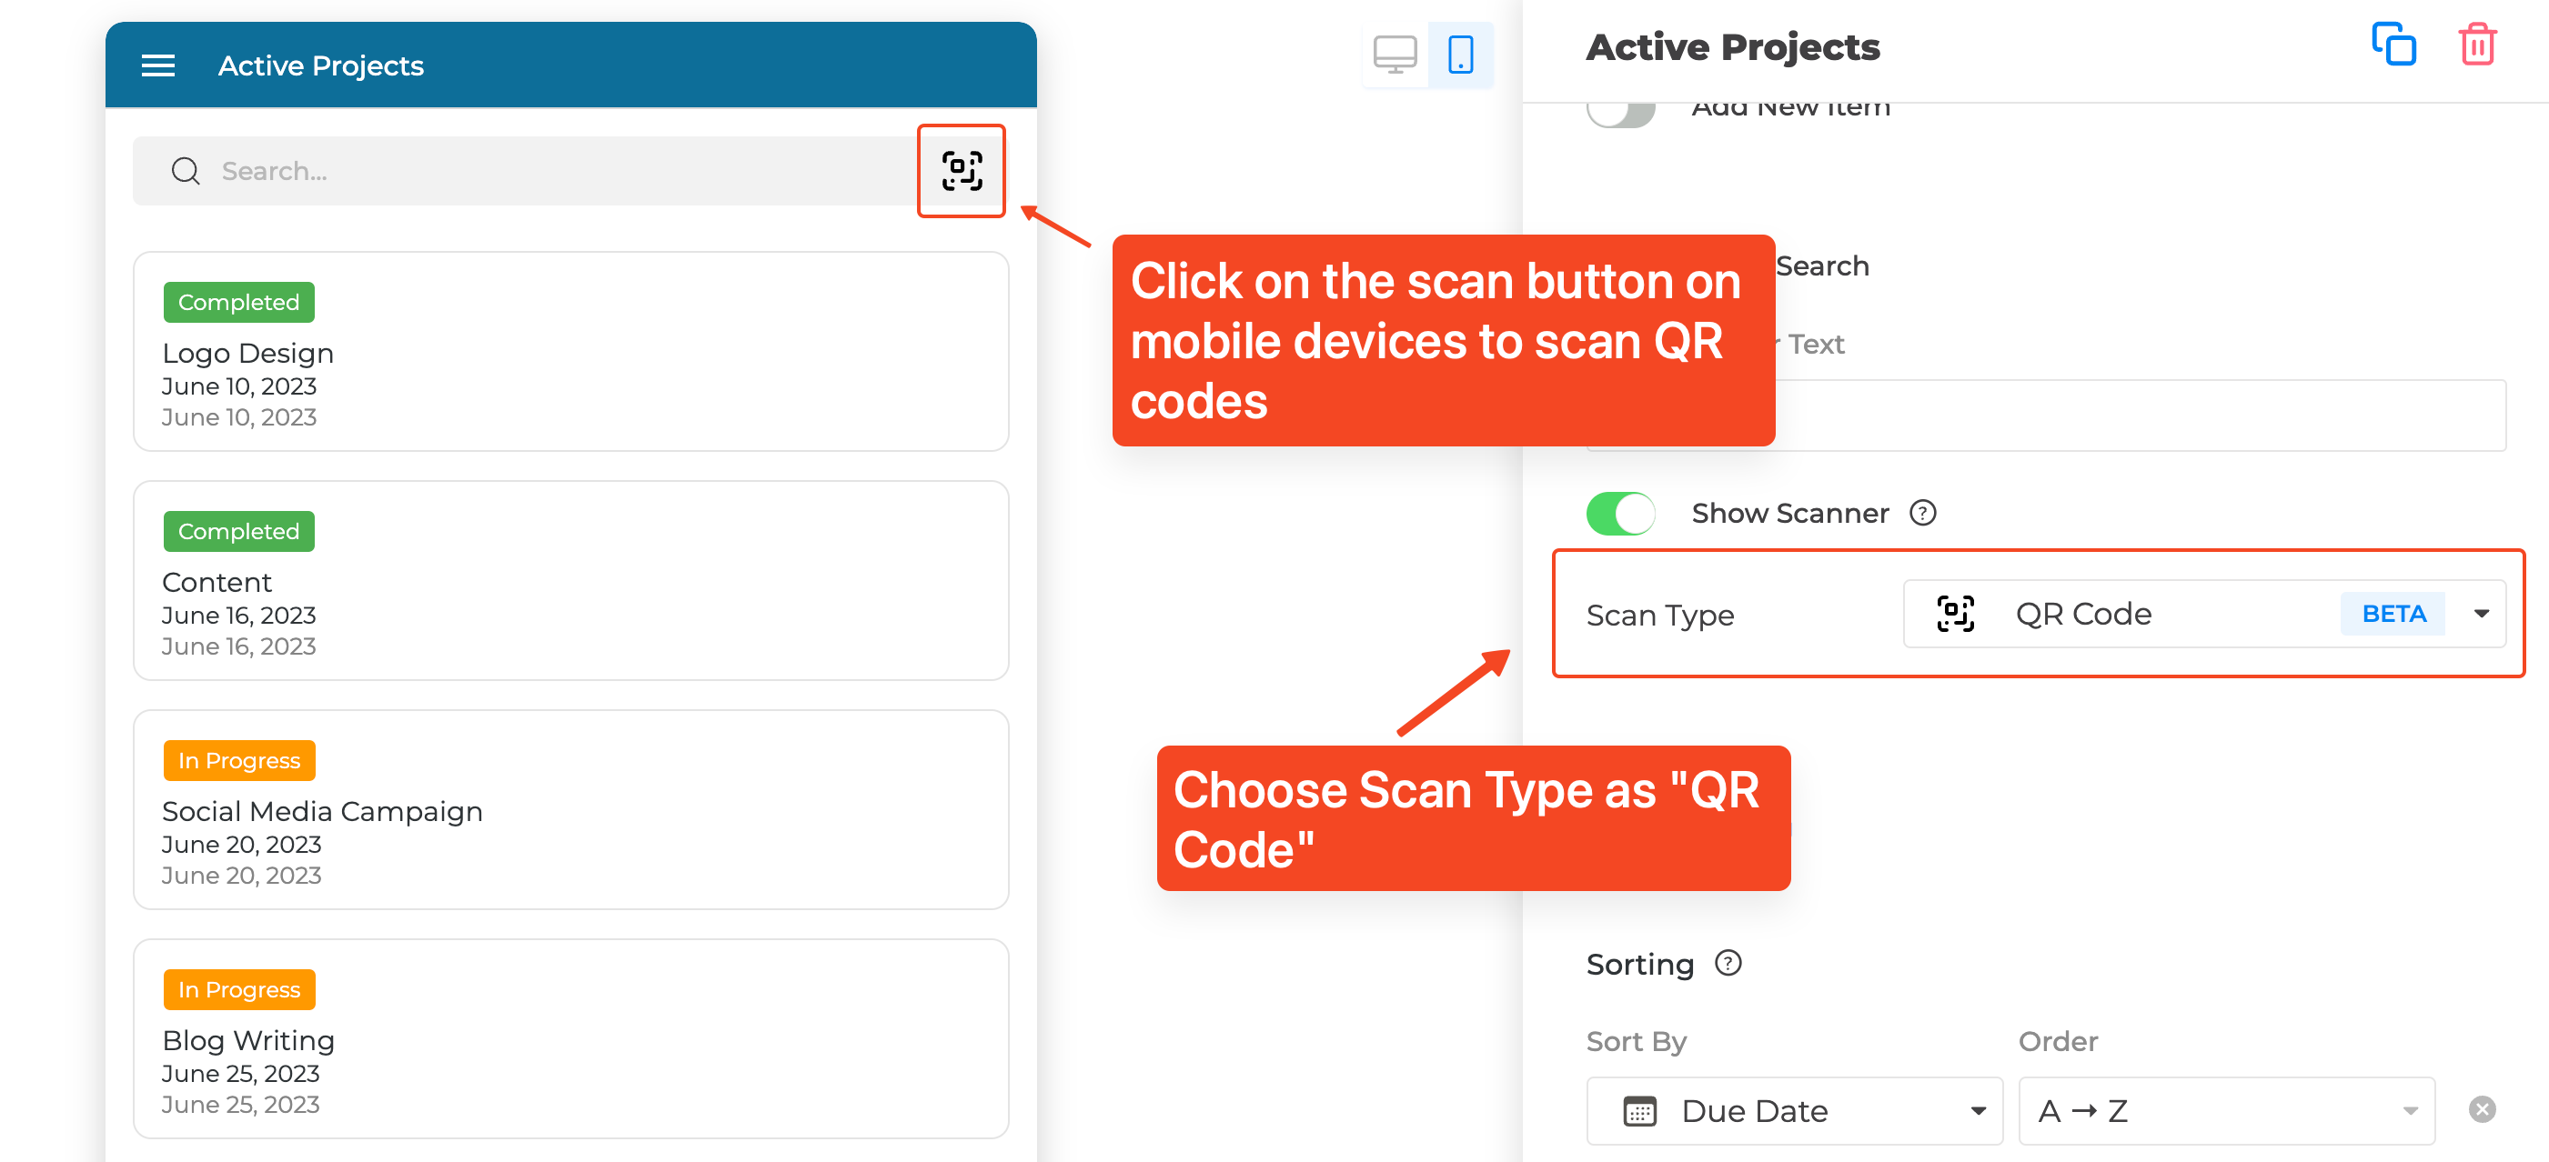Open the Content project card

tap(571, 580)
